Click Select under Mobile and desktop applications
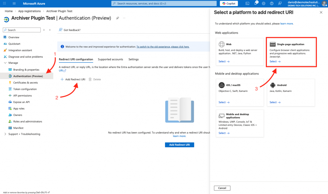The width and height of the screenshot is (328, 194). (224, 133)
